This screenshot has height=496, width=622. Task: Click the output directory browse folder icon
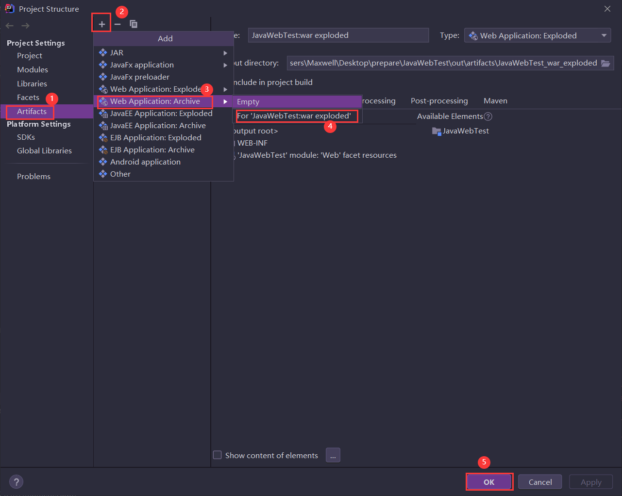click(x=605, y=63)
